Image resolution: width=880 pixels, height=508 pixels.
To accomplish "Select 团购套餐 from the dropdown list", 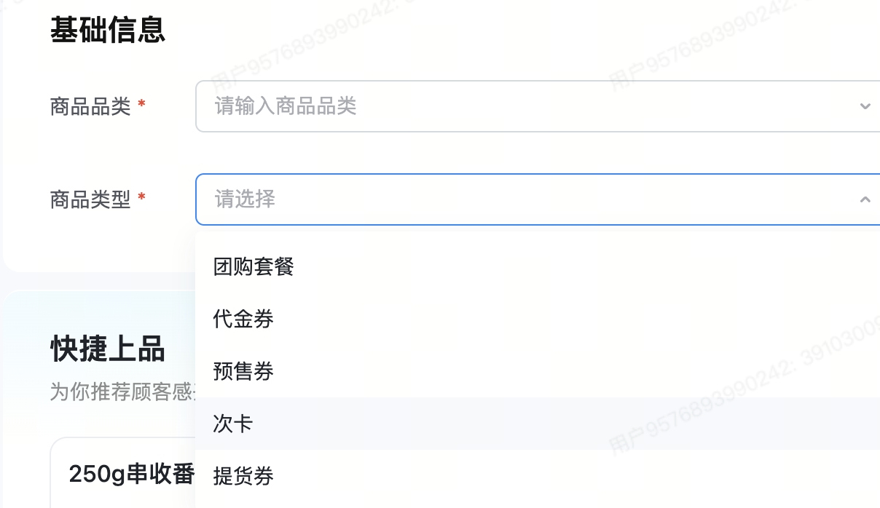I will (254, 266).
